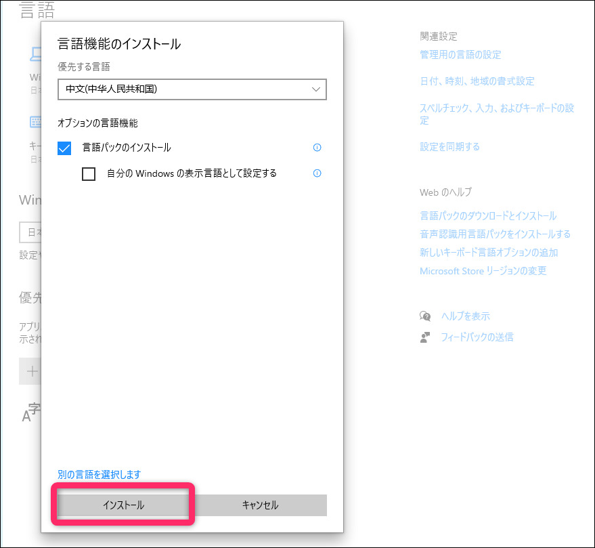Image resolution: width=595 pixels, height=548 pixels.
Task: Click the ヘルプを表示 chat bubble icon
Action: click(425, 316)
